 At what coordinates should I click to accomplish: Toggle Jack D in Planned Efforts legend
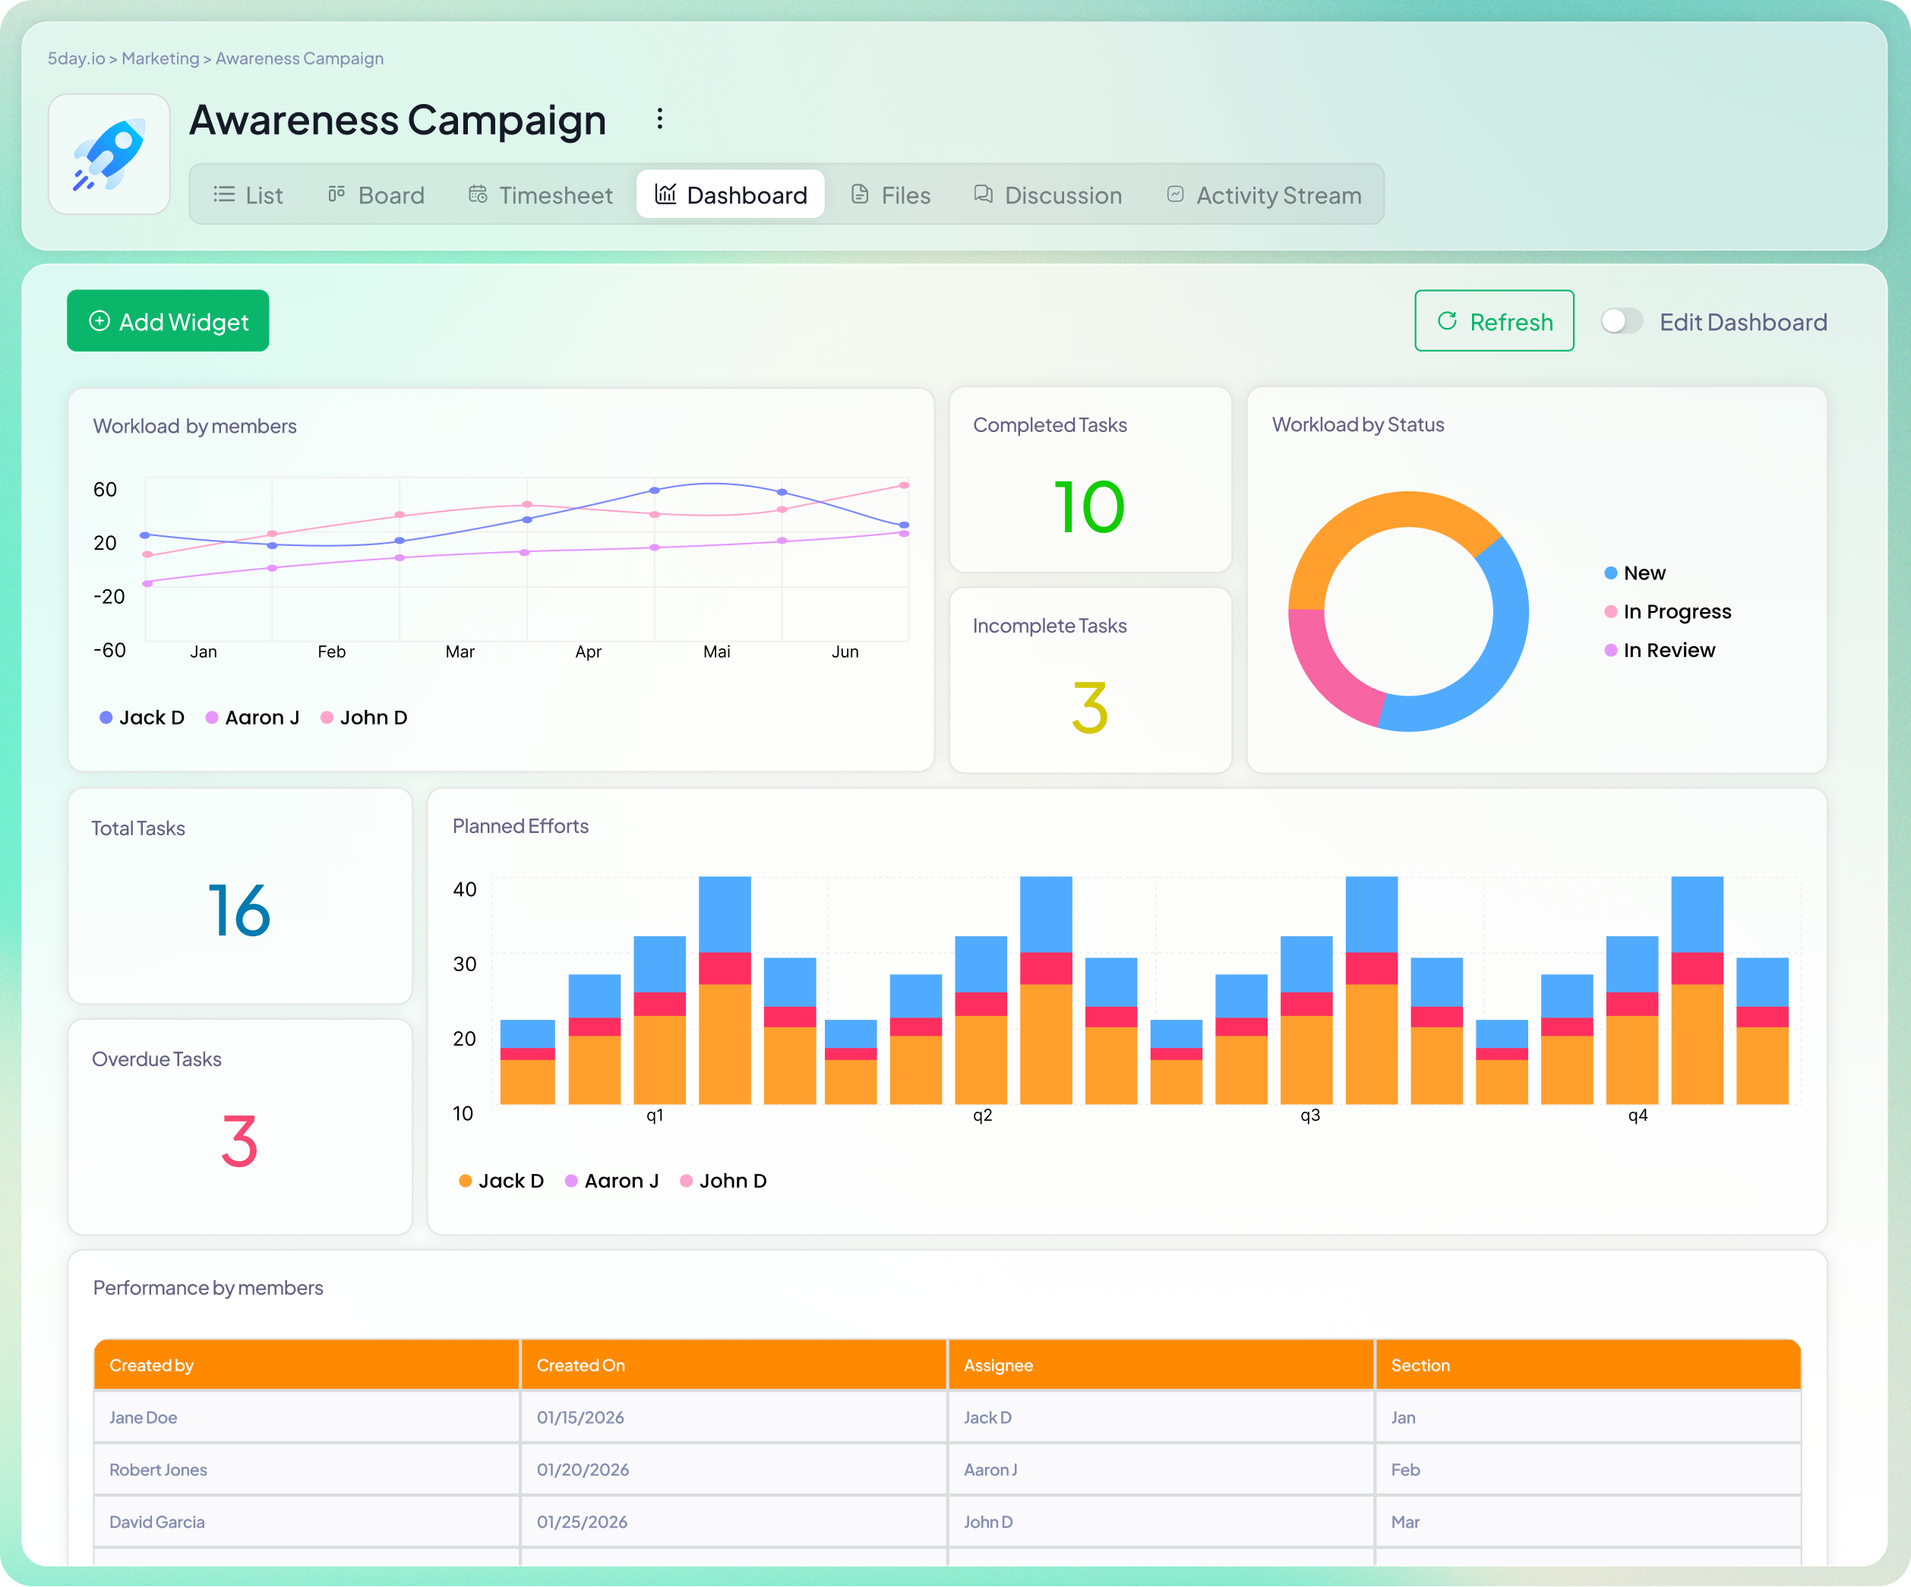[501, 1182]
